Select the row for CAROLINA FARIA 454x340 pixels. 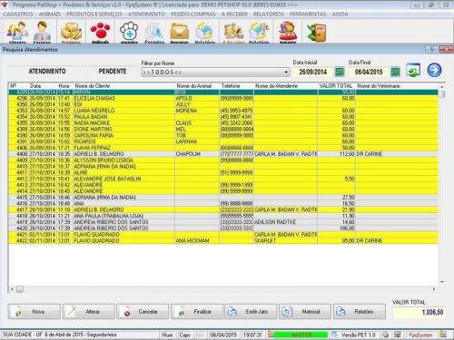point(223,135)
